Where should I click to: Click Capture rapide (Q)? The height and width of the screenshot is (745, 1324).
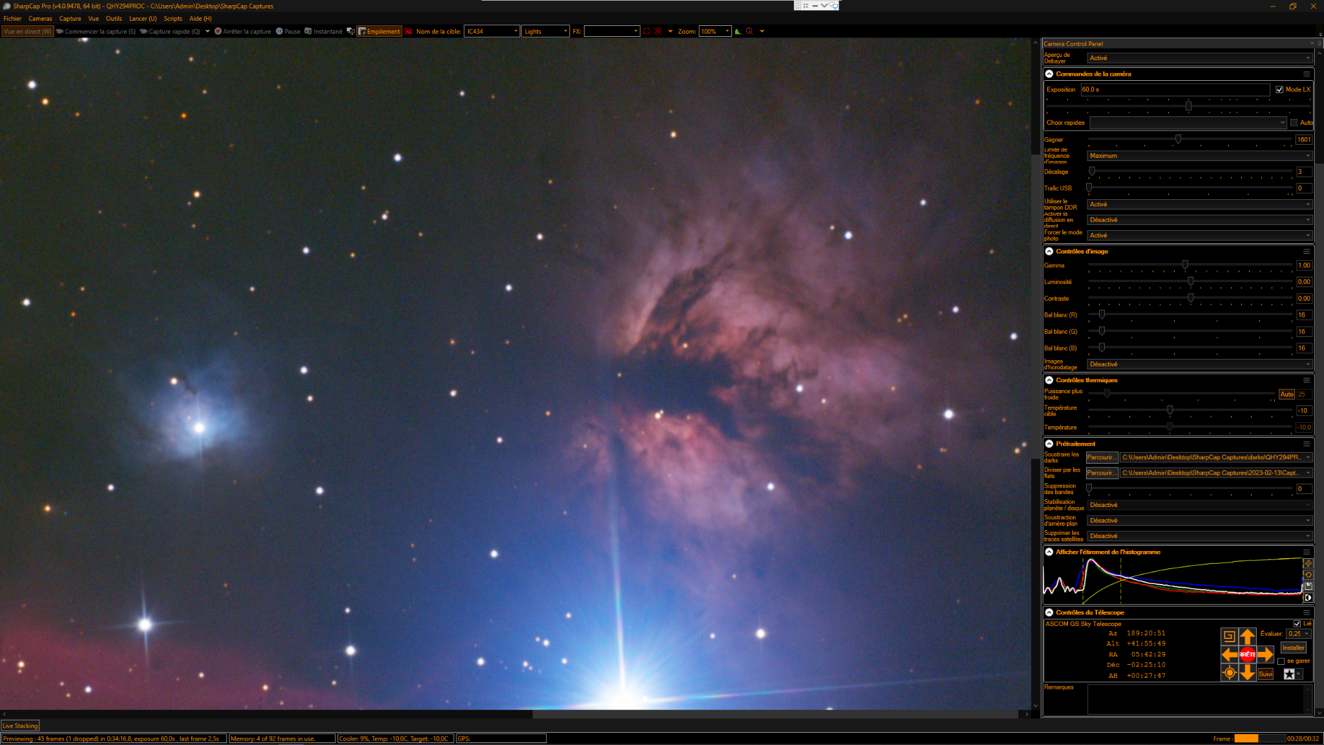click(x=170, y=31)
